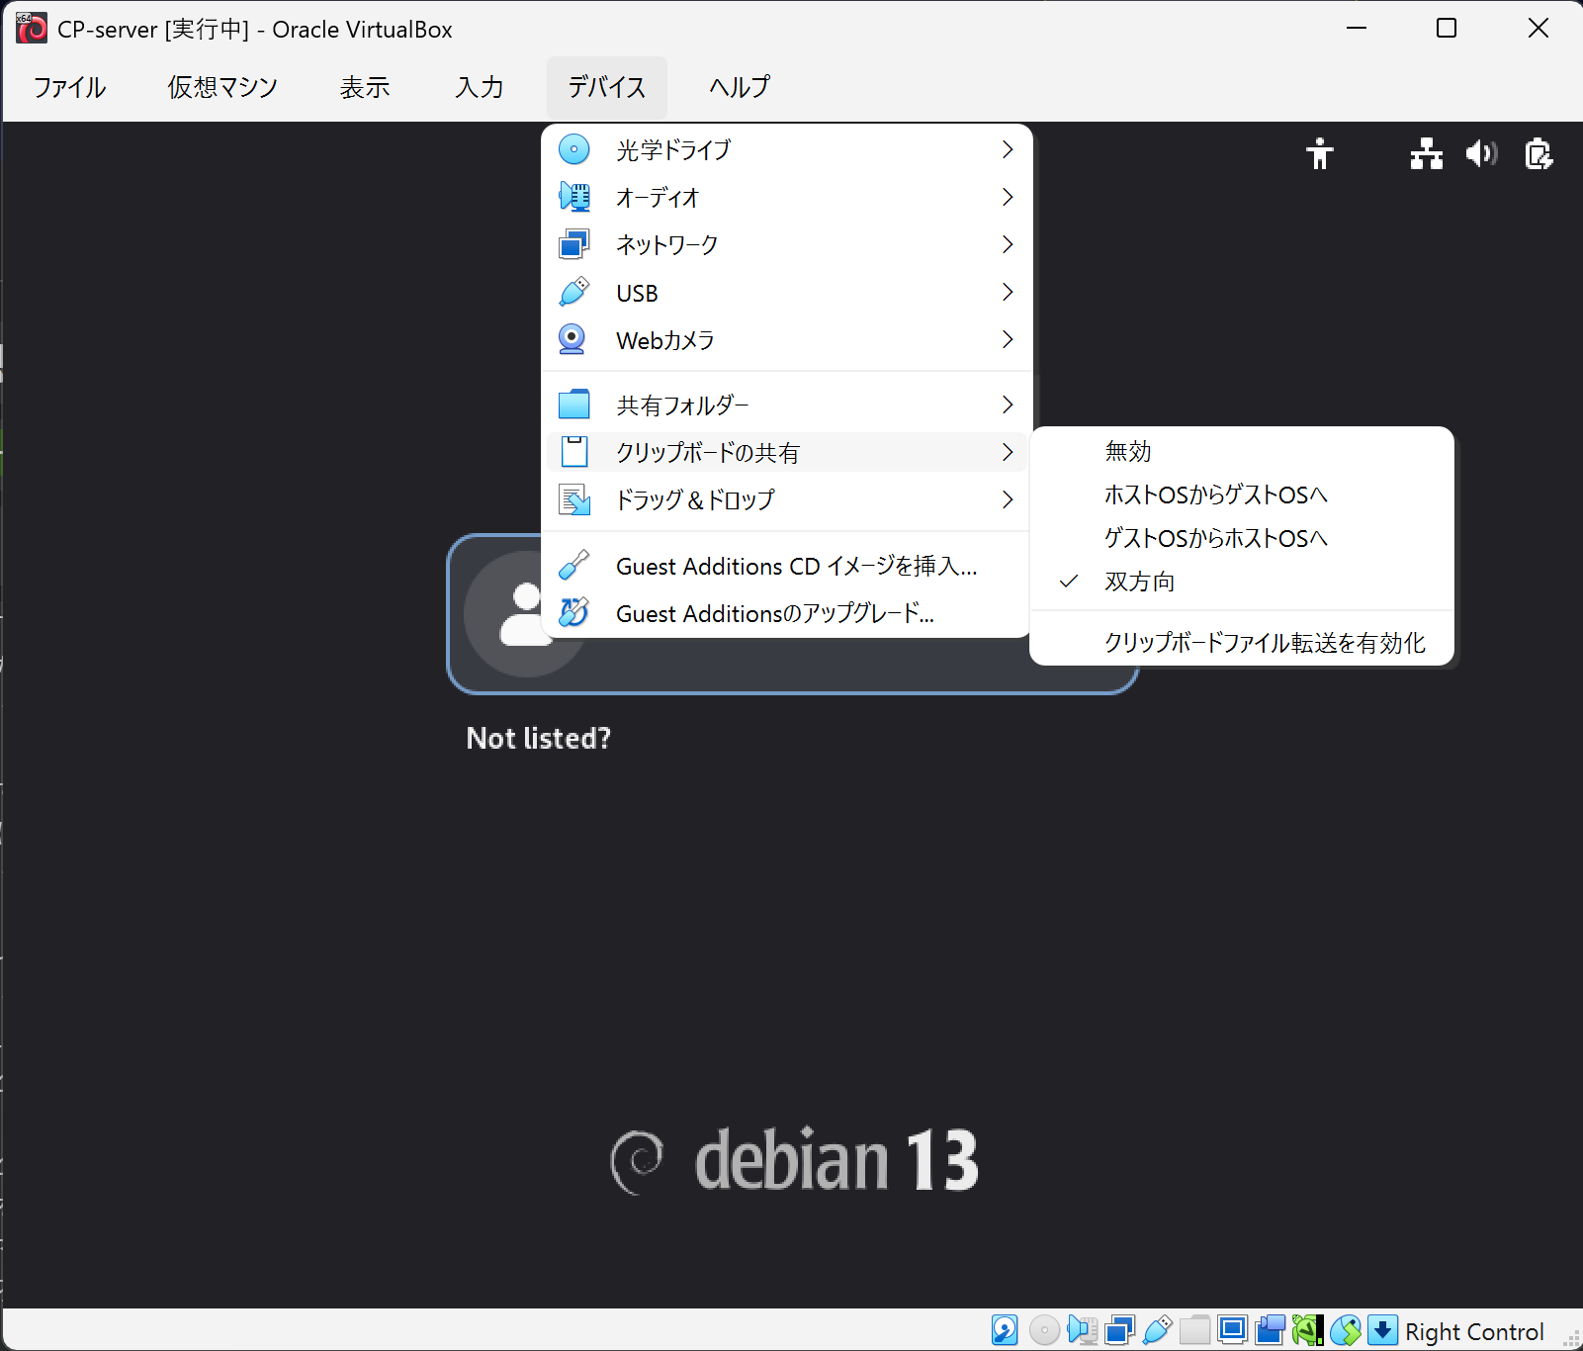Select the checked 双方向 clipboard mode
This screenshot has height=1351, width=1583.
(1242, 582)
